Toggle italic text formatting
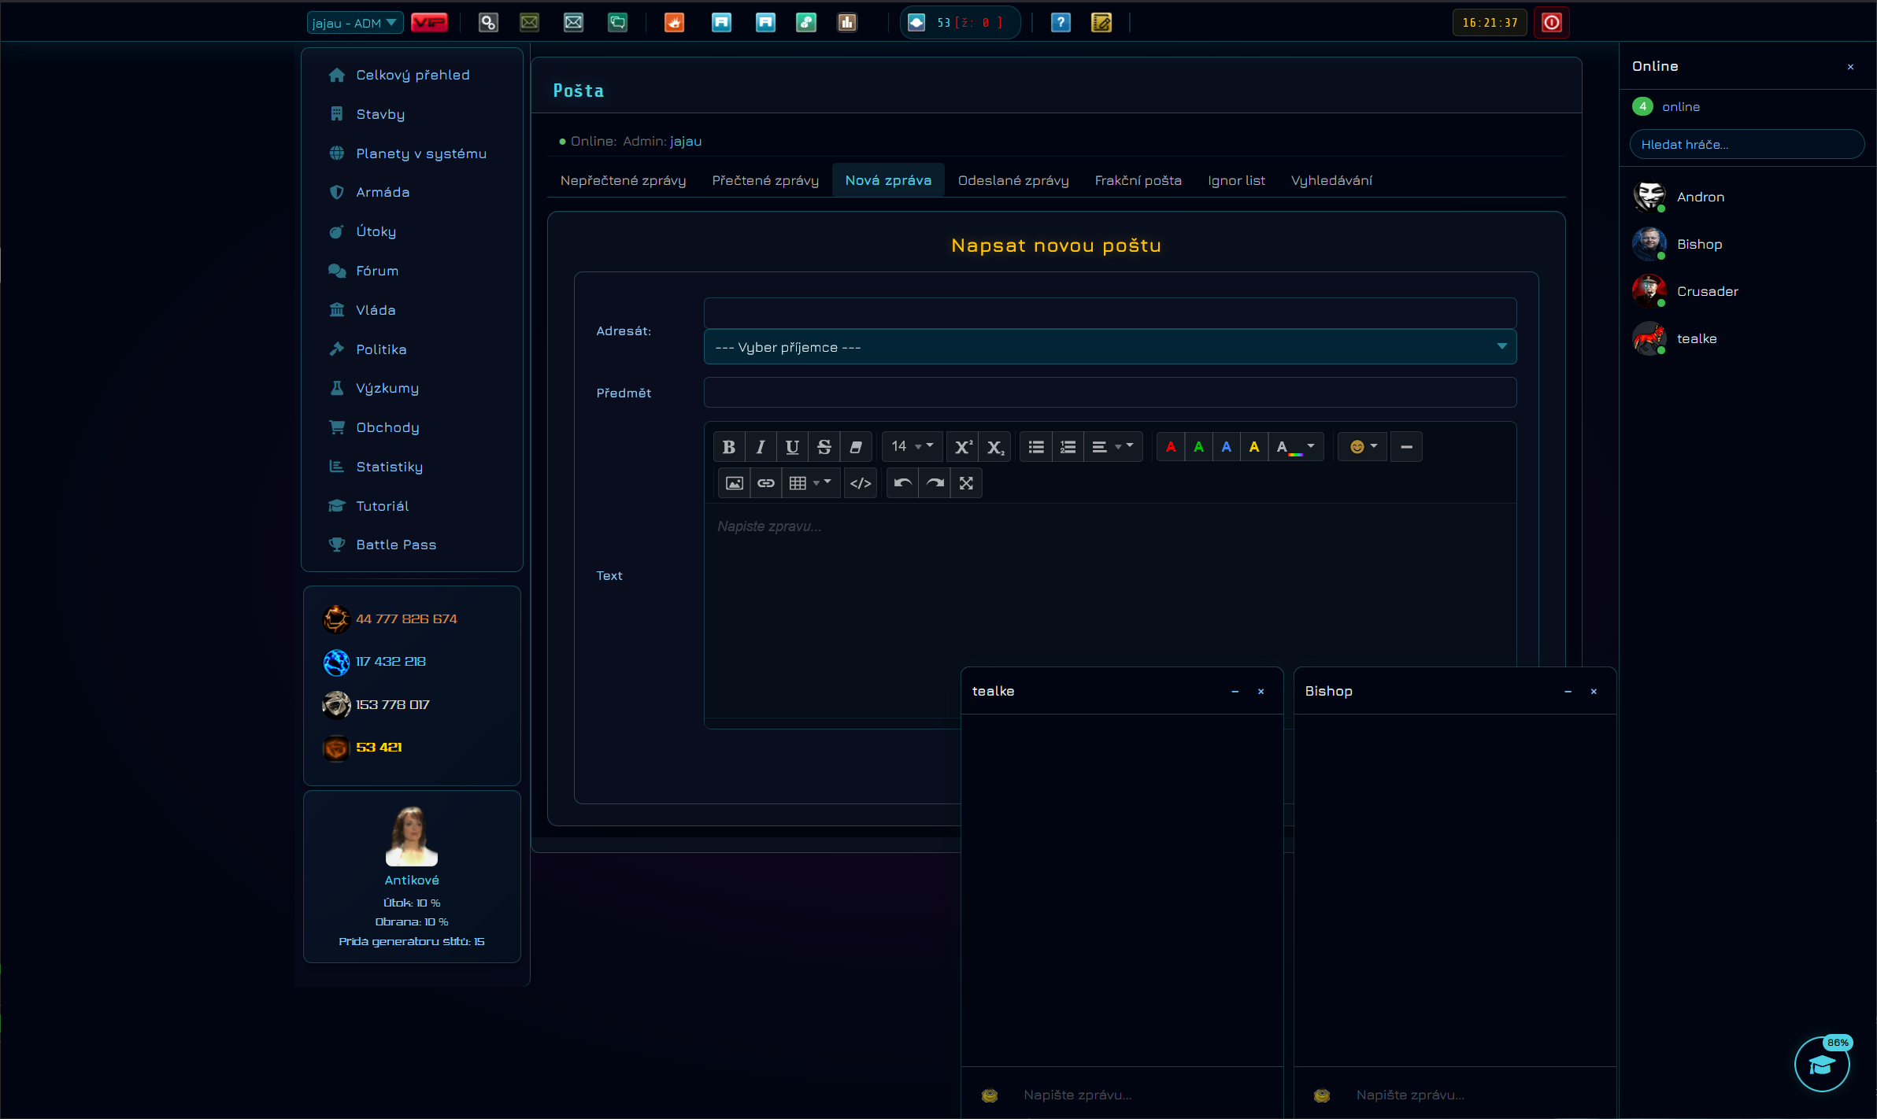 point(761,447)
